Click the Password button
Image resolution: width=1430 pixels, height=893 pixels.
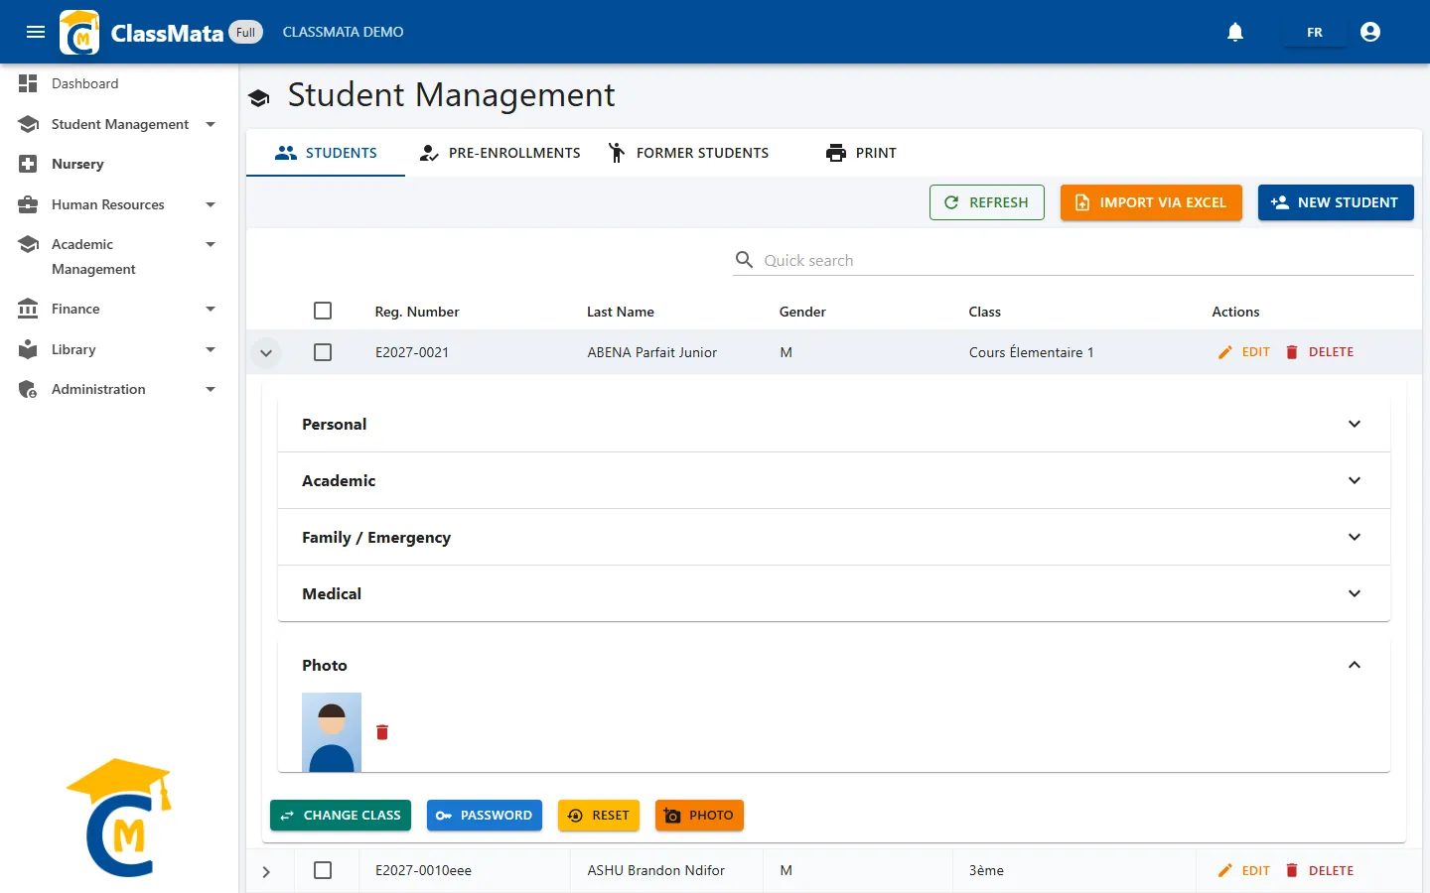tap(485, 816)
